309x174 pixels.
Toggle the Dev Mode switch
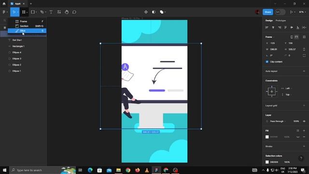280,12
